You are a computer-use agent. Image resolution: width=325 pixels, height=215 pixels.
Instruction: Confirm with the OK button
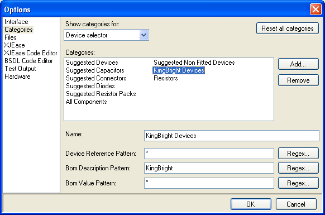[x=251, y=204]
